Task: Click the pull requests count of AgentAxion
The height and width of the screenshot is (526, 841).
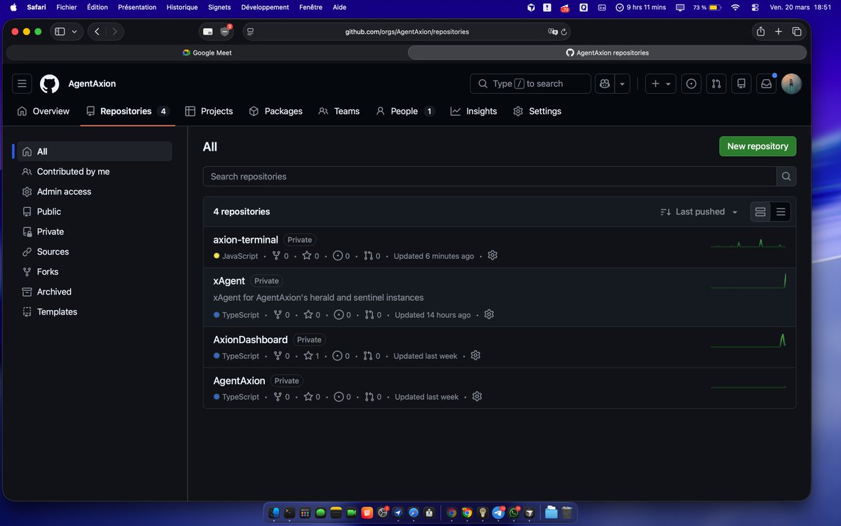Action: (x=373, y=397)
